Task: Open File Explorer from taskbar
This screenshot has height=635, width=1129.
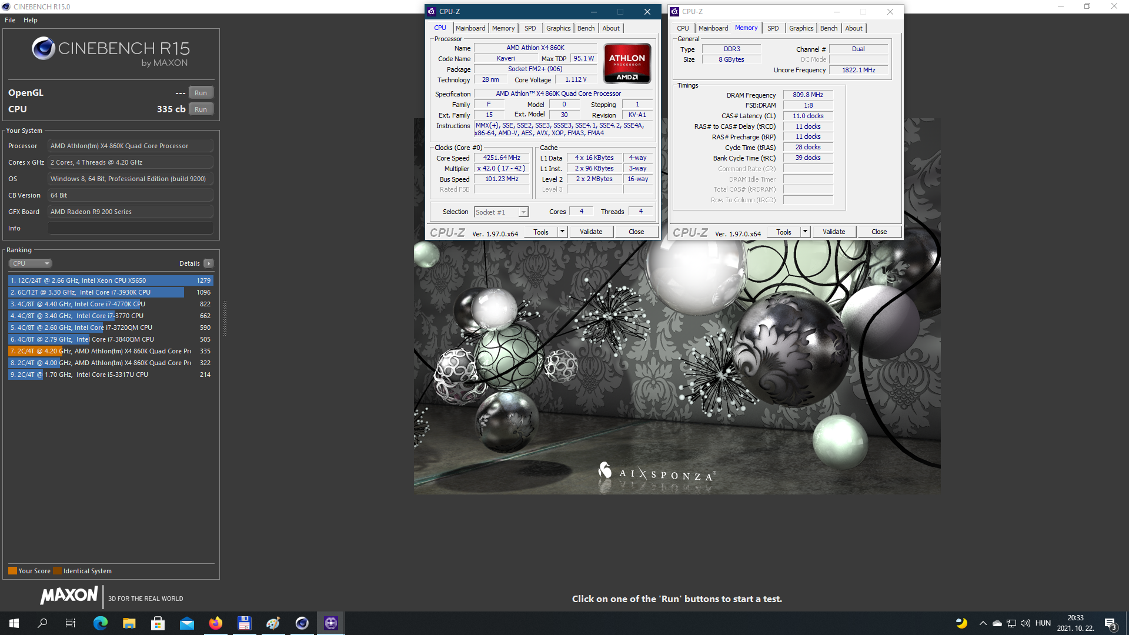Action: point(129,623)
